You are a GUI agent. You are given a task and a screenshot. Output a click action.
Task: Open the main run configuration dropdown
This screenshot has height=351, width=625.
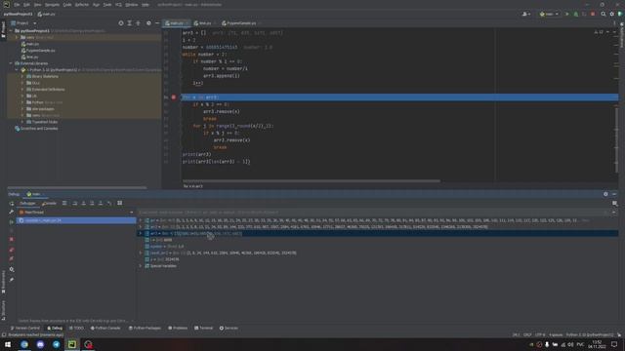coord(549,14)
